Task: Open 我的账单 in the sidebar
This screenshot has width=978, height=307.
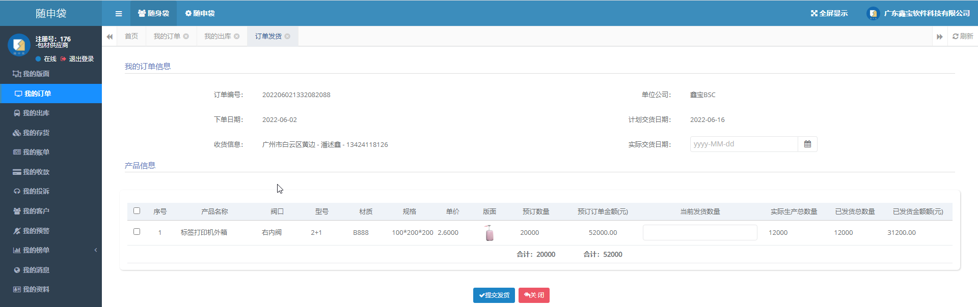Action: coord(51,152)
